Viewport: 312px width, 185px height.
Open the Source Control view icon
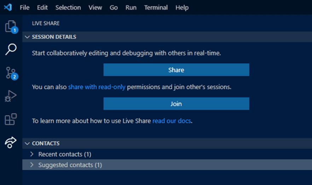coord(11,73)
